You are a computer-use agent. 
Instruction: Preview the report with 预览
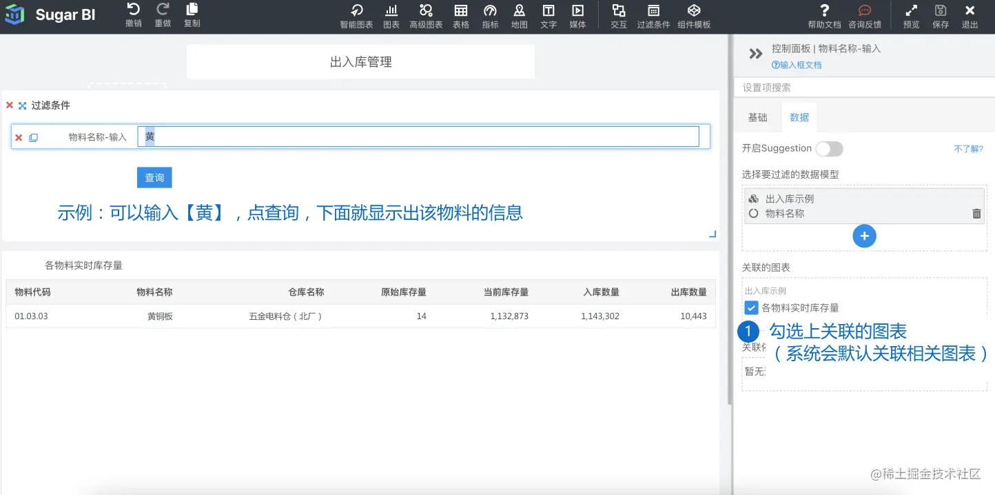click(911, 17)
